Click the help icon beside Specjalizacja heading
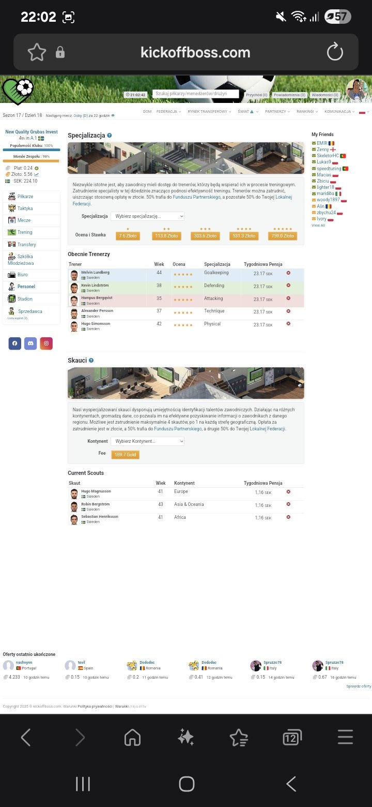The height and width of the screenshot is (807, 372). coord(110,136)
